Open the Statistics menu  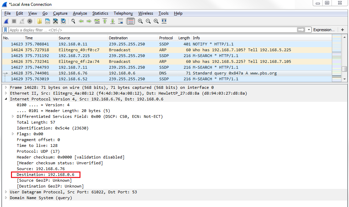100,13
